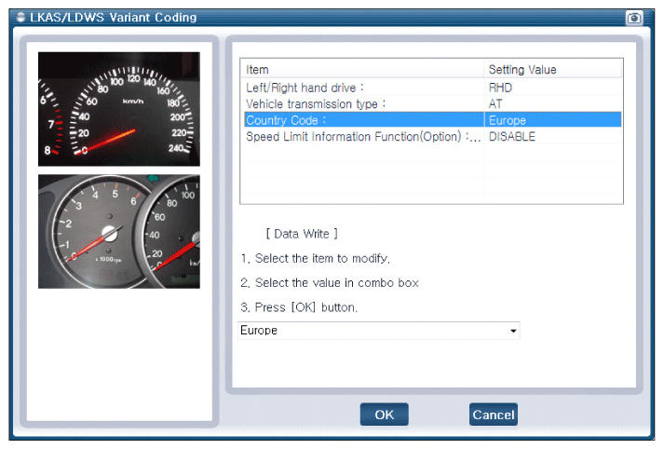The image size is (664, 449).
Task: Click the Setting Value column header
Action: point(552,70)
